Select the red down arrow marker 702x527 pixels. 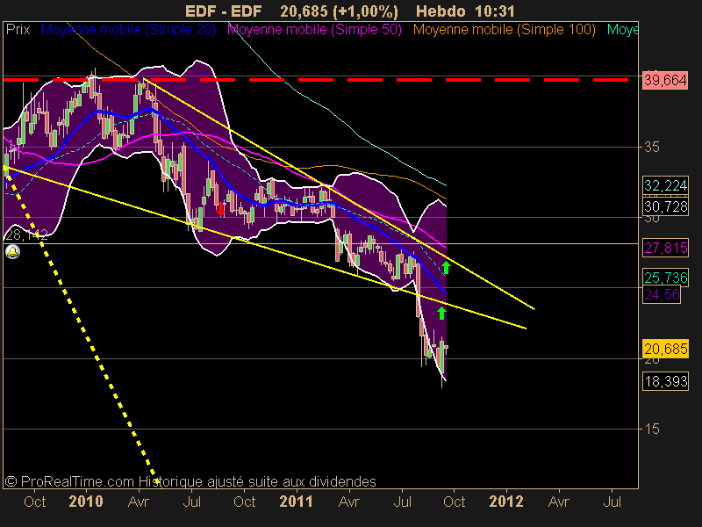[x=220, y=209]
